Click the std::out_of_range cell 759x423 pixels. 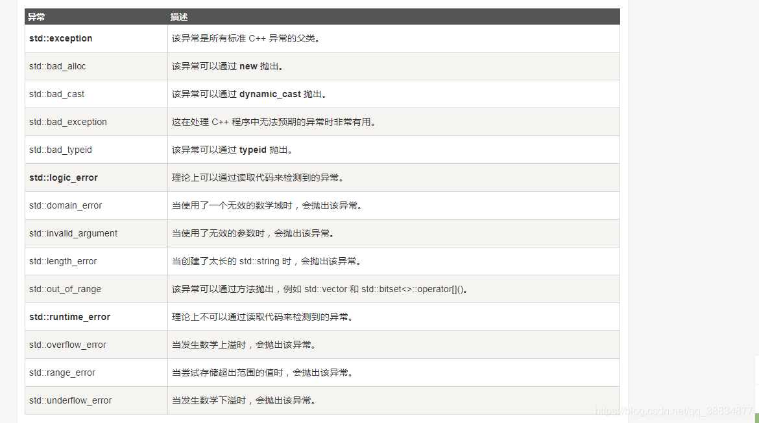click(x=62, y=289)
